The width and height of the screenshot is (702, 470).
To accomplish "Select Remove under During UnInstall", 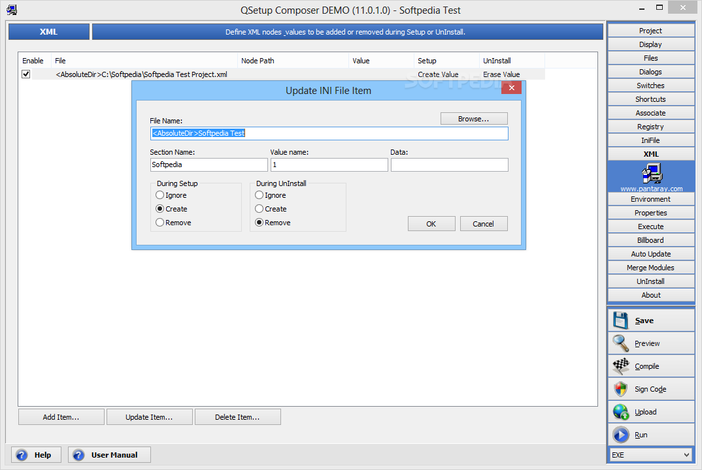I will 259,222.
